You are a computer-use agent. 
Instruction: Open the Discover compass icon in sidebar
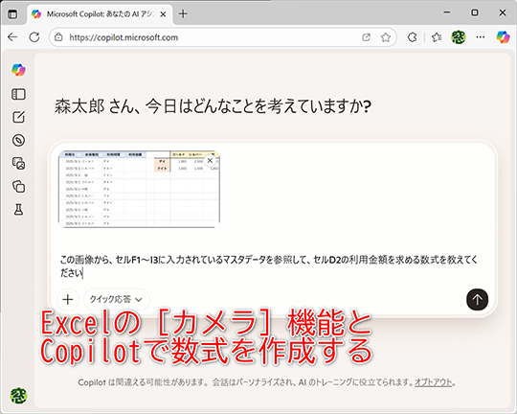18,140
